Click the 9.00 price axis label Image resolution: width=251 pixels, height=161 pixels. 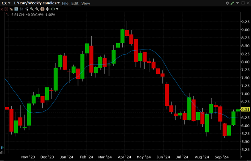tap(245, 30)
